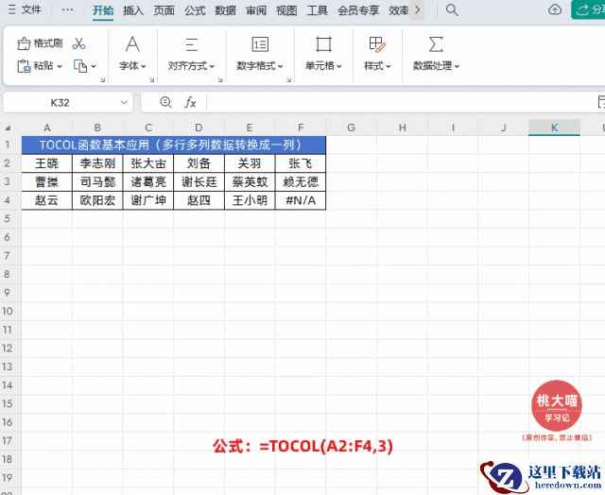The image size is (605, 495).
Task: Click the Format Painter (格式刷) tool
Action: 40,44
